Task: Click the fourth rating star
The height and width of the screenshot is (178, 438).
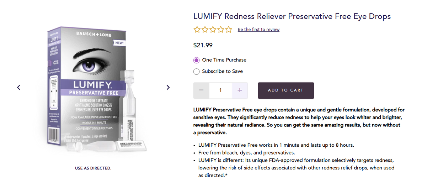Action: 220,30
